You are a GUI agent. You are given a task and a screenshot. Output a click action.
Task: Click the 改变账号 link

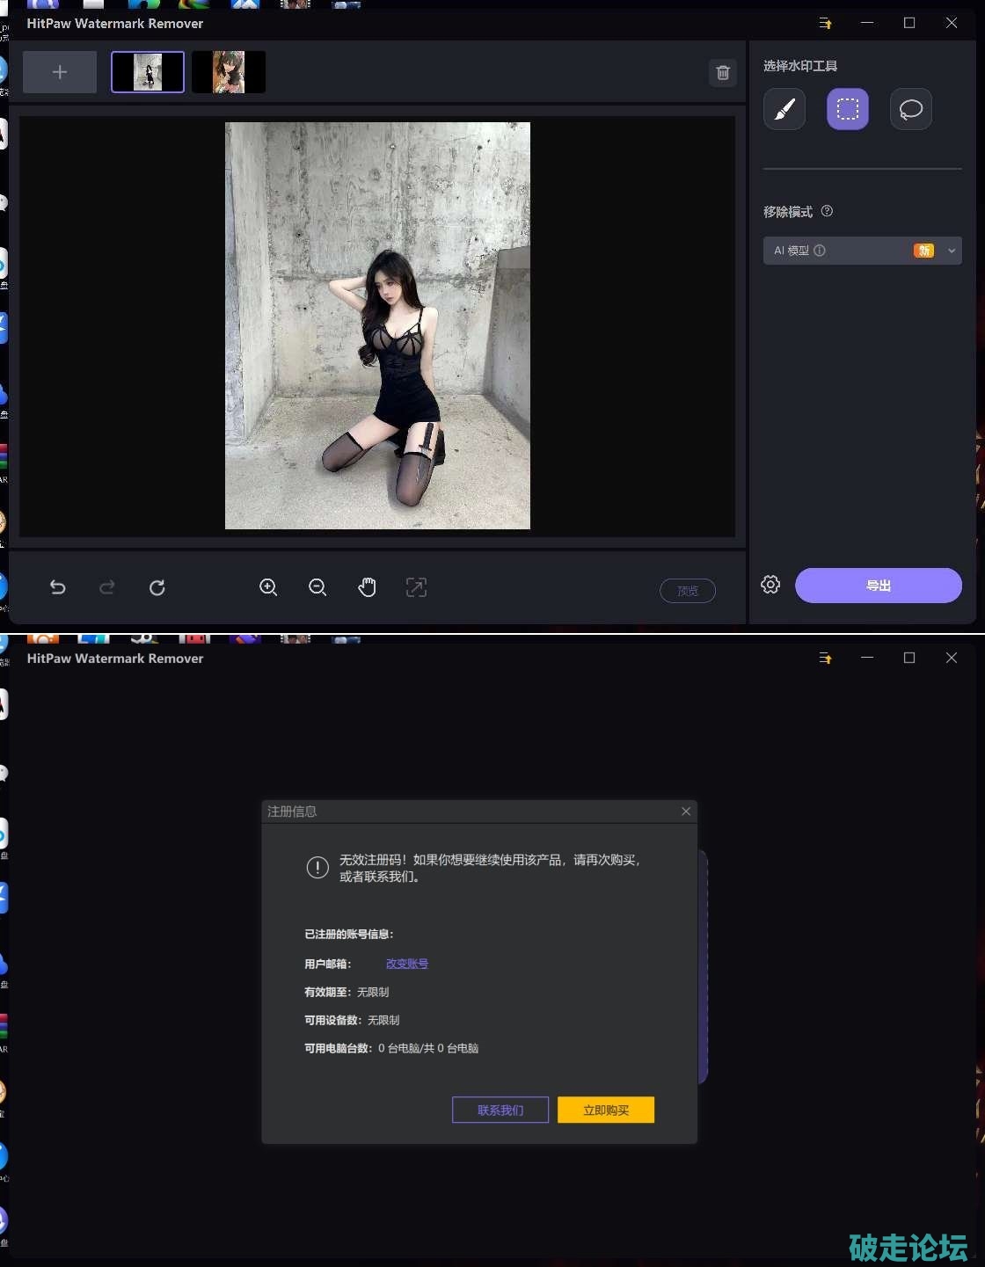407,964
